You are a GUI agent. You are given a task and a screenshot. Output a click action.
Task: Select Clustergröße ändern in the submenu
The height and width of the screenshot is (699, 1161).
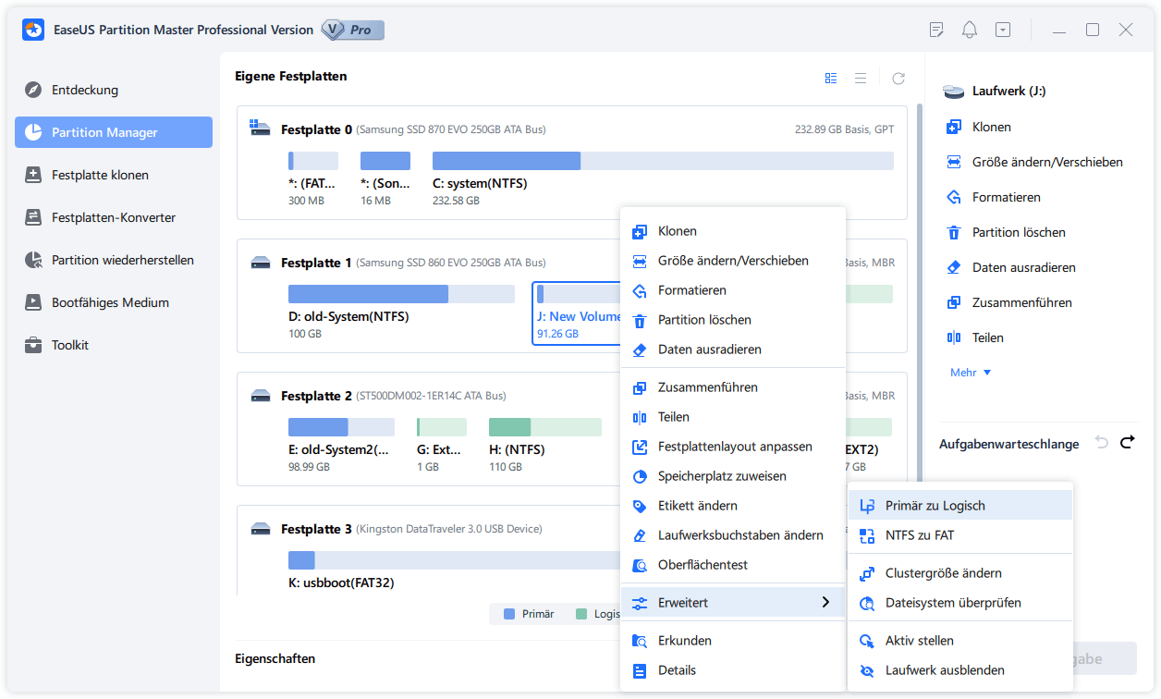click(960, 573)
